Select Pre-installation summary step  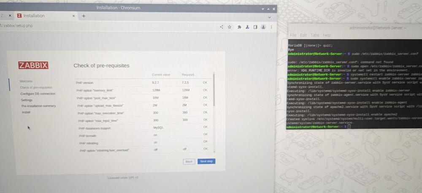(39, 106)
